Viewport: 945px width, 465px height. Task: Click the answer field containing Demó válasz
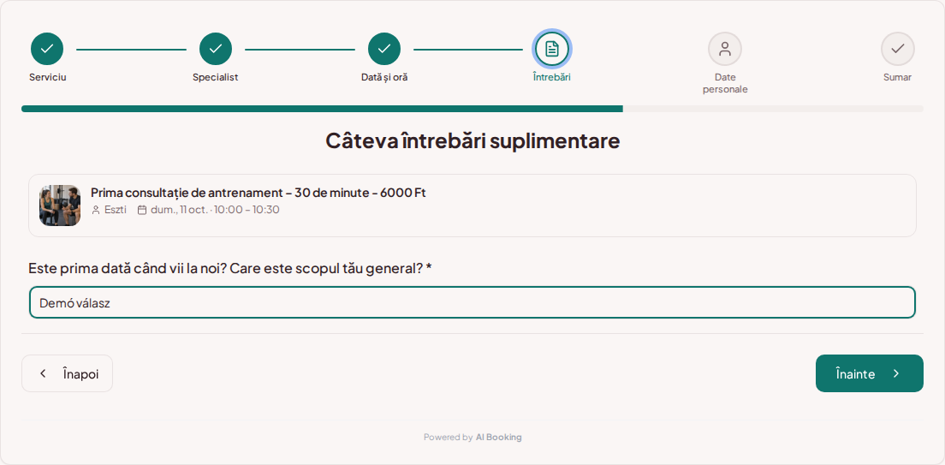coord(472,303)
